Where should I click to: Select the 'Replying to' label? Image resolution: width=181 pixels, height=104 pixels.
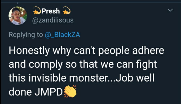pos(26,35)
